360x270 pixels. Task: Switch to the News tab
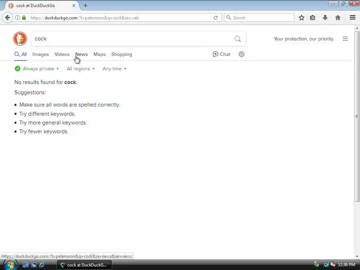82,54
